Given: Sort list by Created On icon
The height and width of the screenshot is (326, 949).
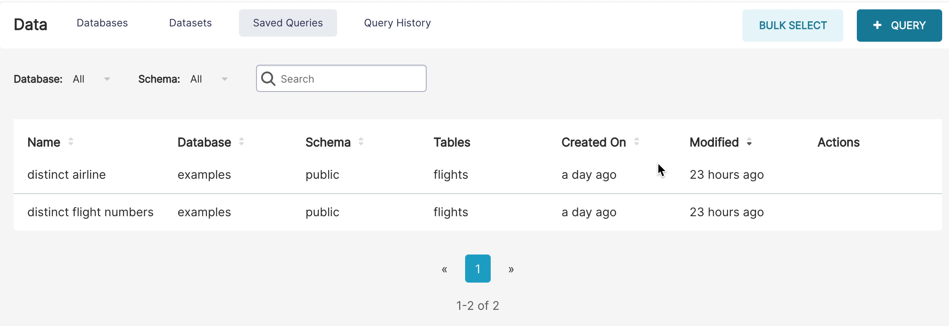Looking at the screenshot, I should click(x=637, y=142).
